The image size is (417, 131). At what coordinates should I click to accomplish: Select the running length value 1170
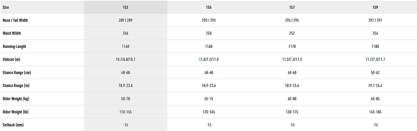(292, 46)
